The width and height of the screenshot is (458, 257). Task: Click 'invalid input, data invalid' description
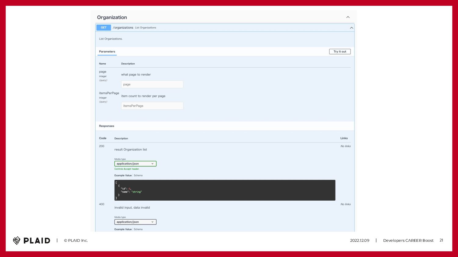click(132, 208)
